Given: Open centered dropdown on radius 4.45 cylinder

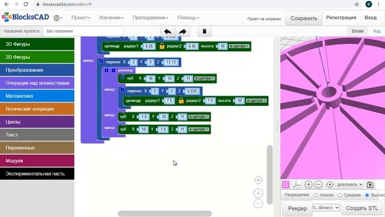Looking at the screenshot, I should [239, 46].
